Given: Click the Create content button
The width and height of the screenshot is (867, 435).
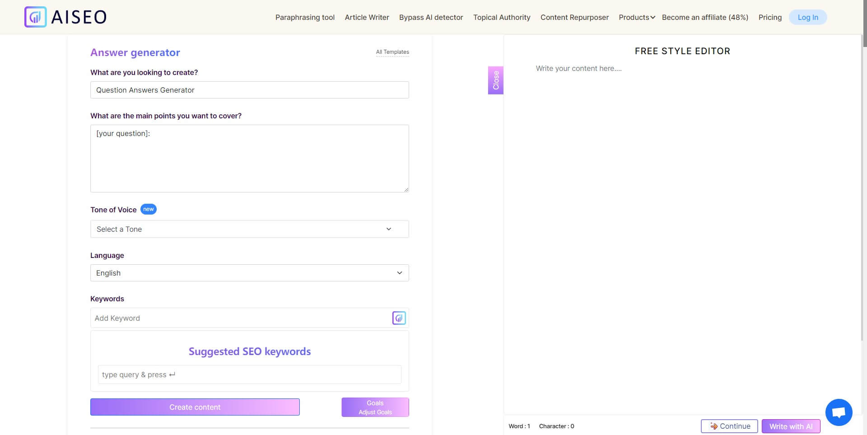Looking at the screenshot, I should pyautogui.click(x=195, y=407).
